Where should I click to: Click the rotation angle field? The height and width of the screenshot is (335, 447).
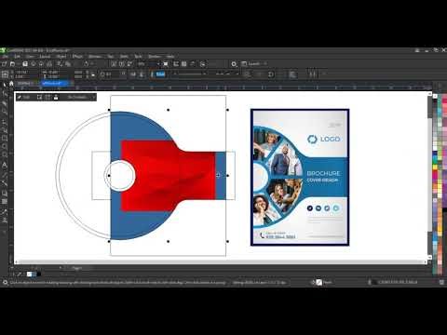[x=112, y=74]
